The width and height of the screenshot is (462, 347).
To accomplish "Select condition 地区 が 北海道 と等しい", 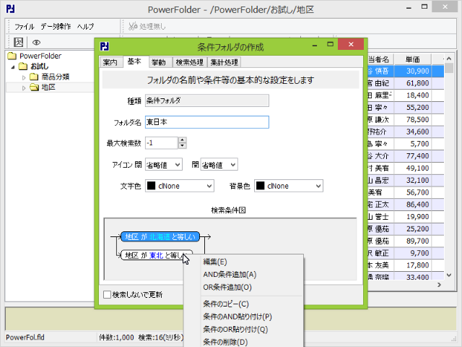I will (160, 236).
